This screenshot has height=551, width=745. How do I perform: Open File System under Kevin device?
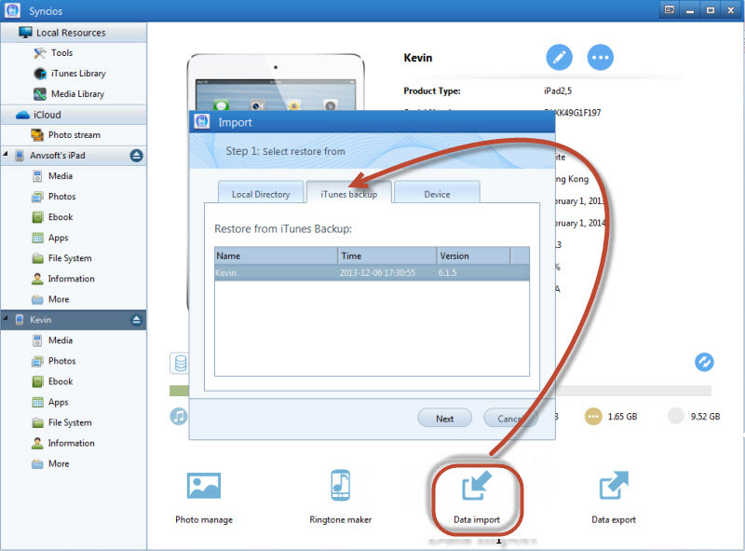pos(61,422)
